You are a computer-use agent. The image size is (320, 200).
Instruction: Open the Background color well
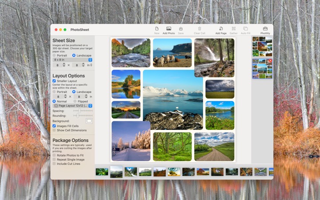89,121
